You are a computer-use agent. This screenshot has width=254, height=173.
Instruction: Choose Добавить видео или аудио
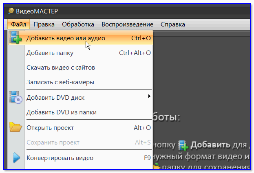point(81,38)
